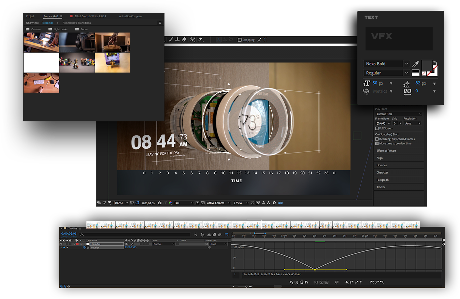Open the comp flowchart icon in viewer footer

pyautogui.click(x=268, y=203)
